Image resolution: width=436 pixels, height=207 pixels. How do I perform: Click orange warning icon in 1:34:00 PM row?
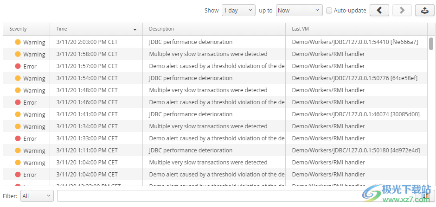[x=18, y=126]
